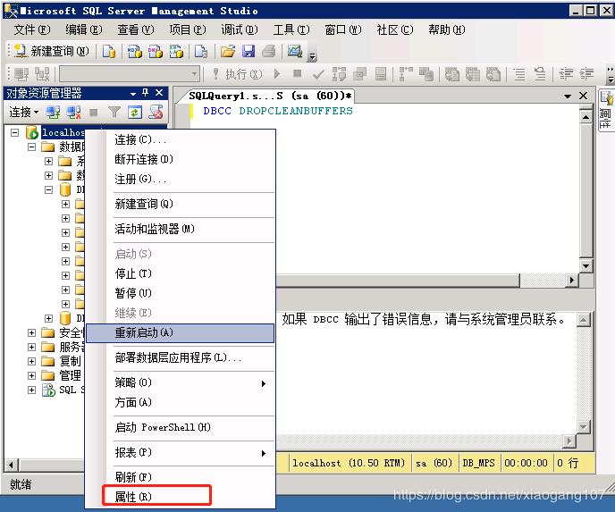Close the Object Explorer panel
Viewport: 615px width, 512px height.
159,93
